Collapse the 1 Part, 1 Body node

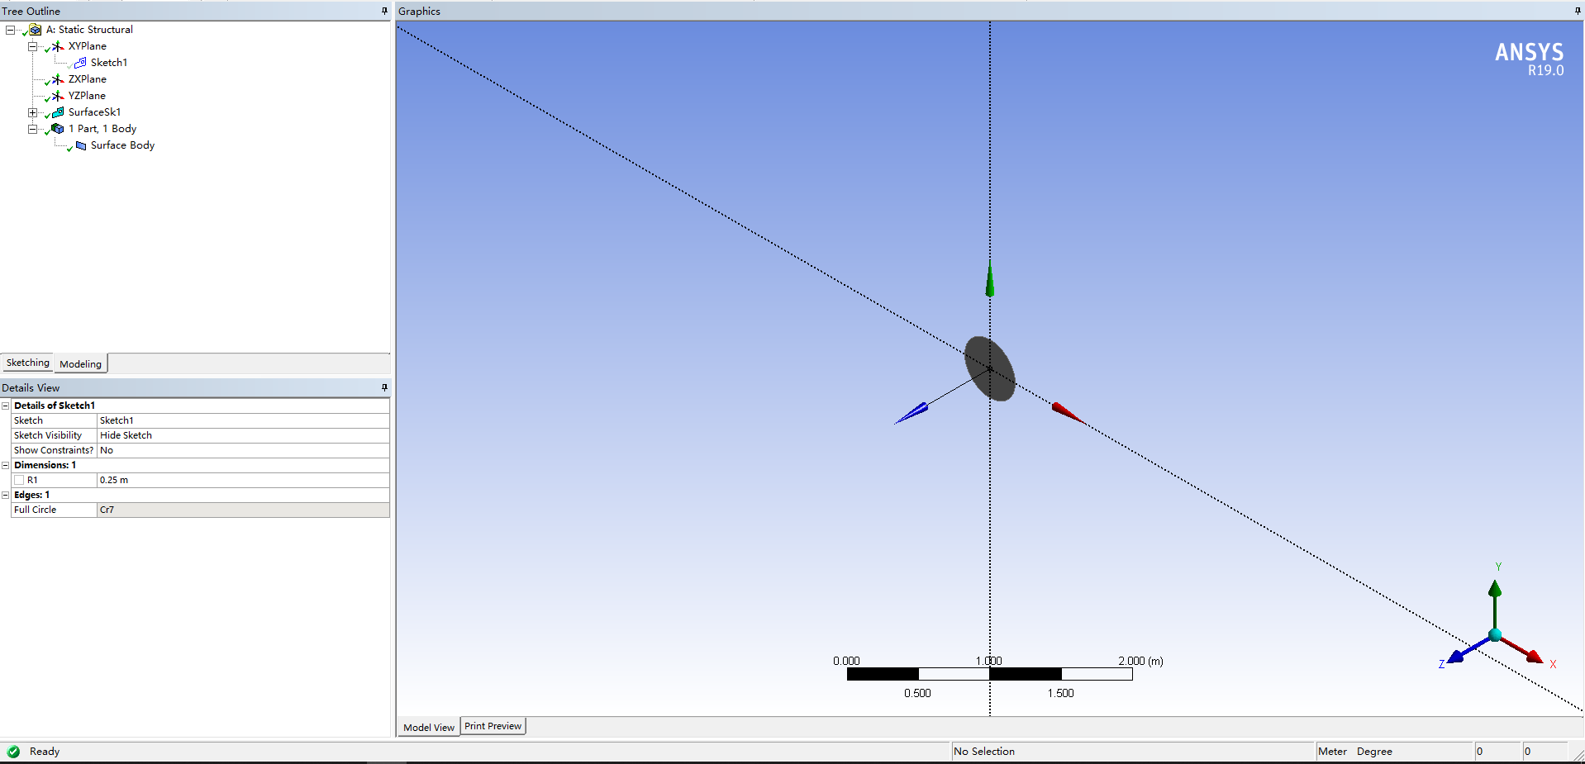(x=31, y=129)
